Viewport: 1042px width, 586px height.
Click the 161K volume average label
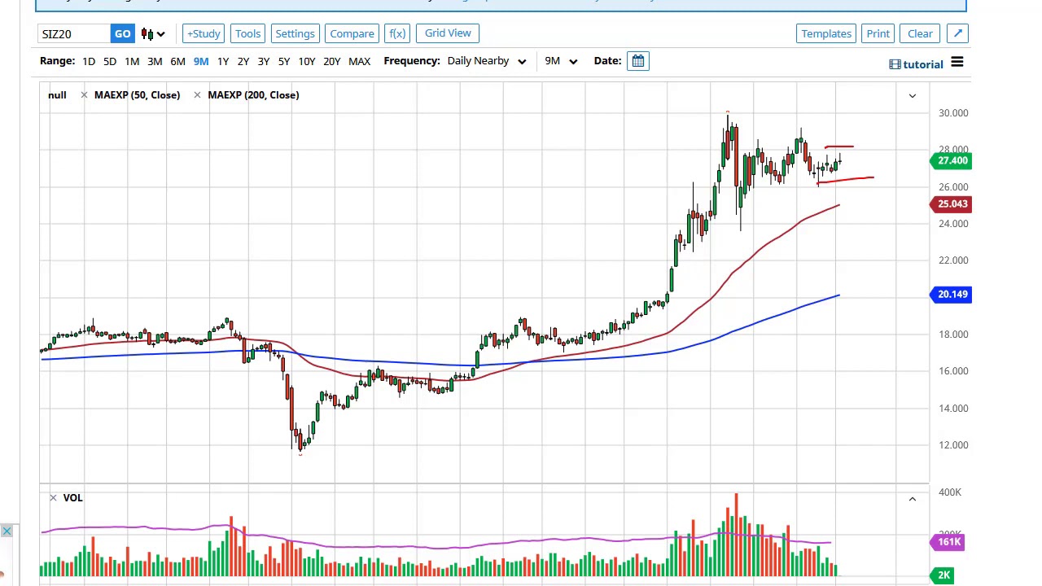coord(948,542)
